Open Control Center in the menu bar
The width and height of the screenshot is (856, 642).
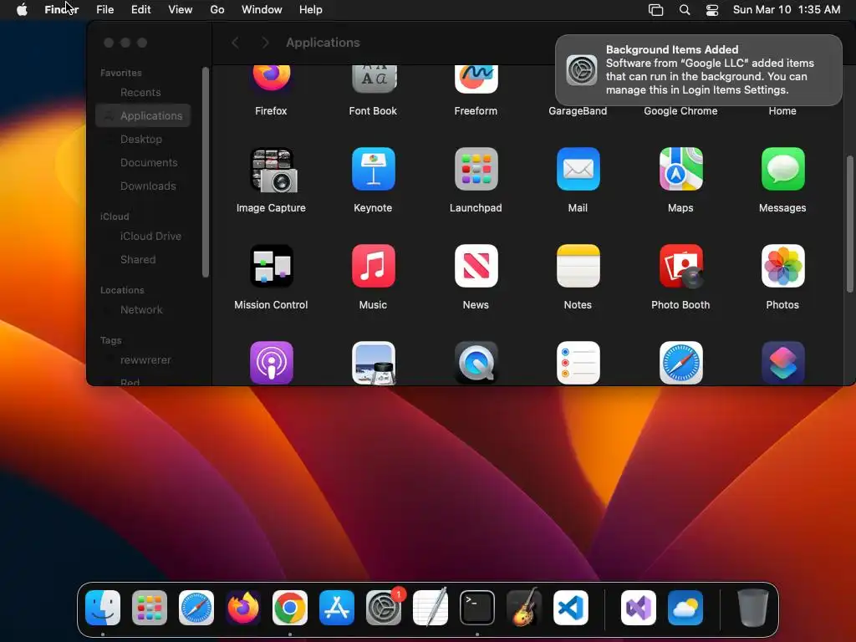click(x=712, y=10)
